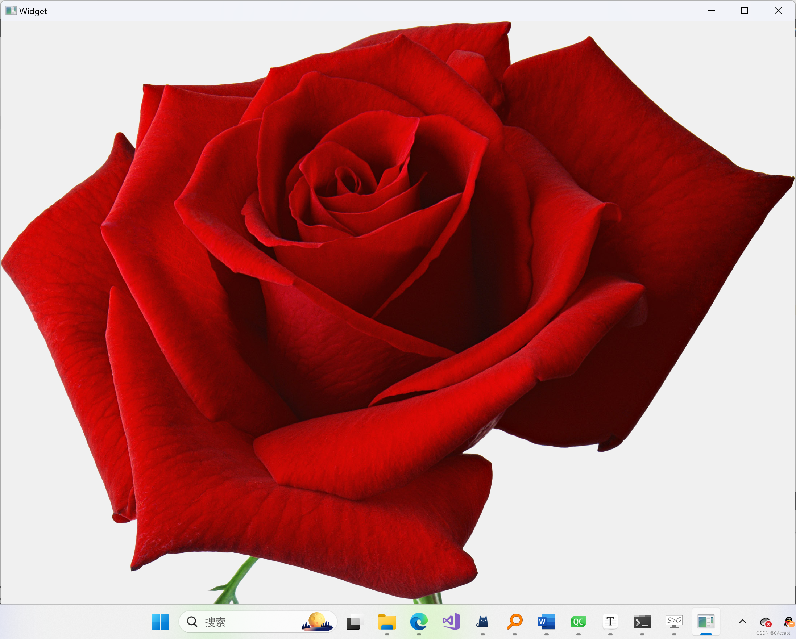The width and height of the screenshot is (796, 639).
Task: Switch to Qt Creator (QC icon)
Action: pyautogui.click(x=578, y=622)
